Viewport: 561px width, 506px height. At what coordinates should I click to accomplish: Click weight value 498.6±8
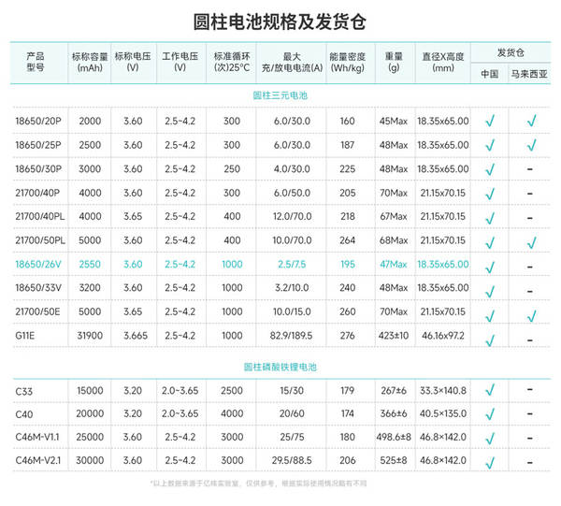(x=394, y=437)
